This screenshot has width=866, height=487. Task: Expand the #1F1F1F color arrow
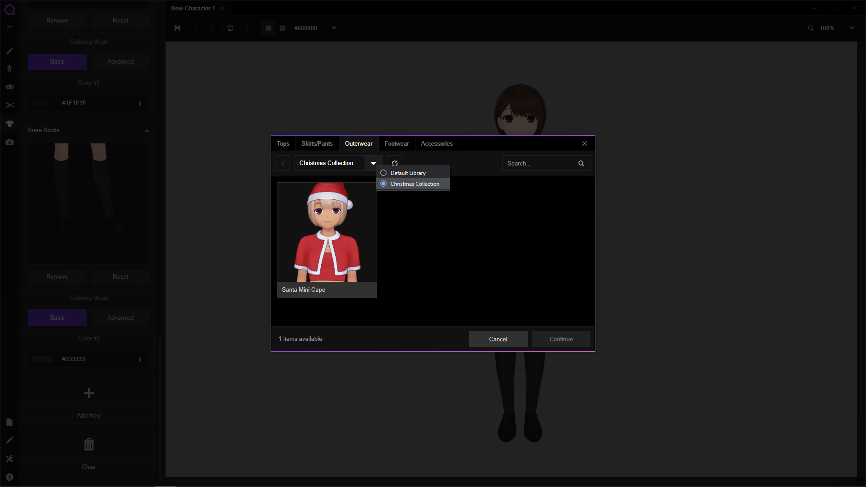click(x=140, y=103)
